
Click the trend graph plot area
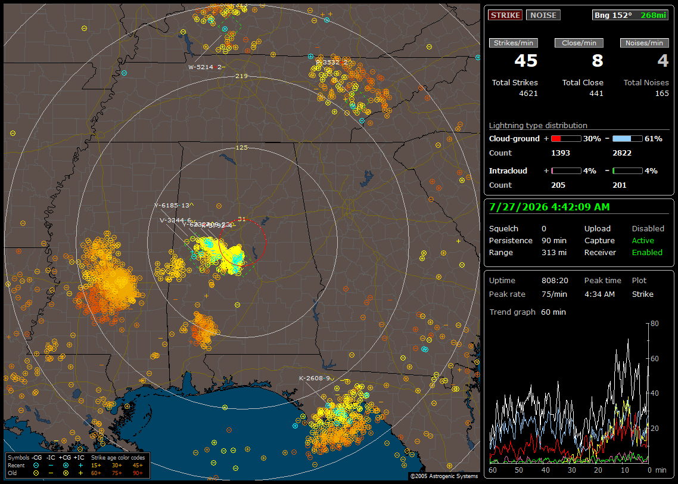[x=569, y=393]
